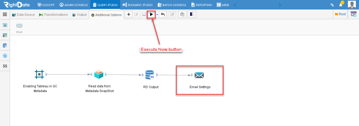Open the Reporting menu
Viewport: 359px width, 126px height.
click(201, 5)
